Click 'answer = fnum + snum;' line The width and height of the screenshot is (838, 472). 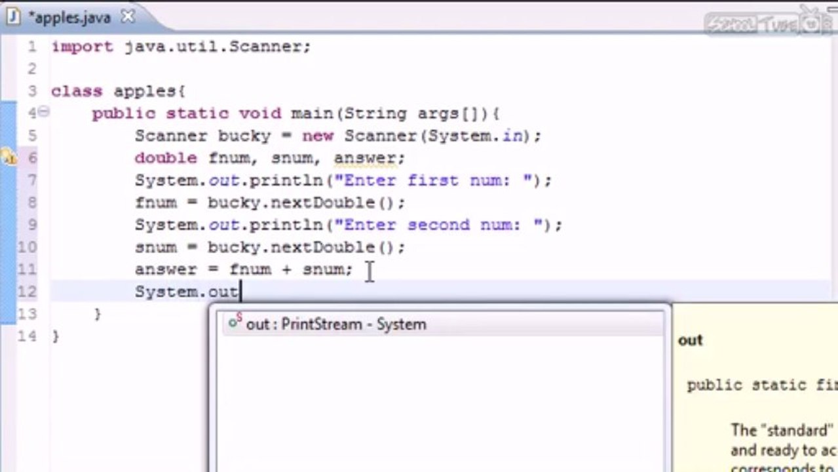(244, 269)
